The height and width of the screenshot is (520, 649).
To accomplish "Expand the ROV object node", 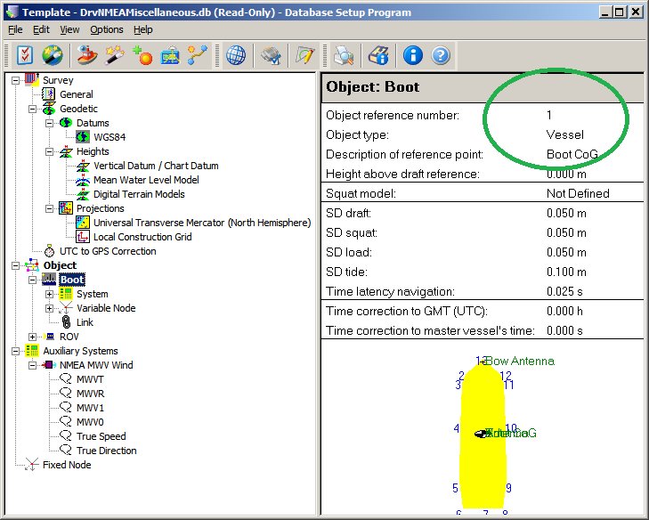I will (x=33, y=337).
